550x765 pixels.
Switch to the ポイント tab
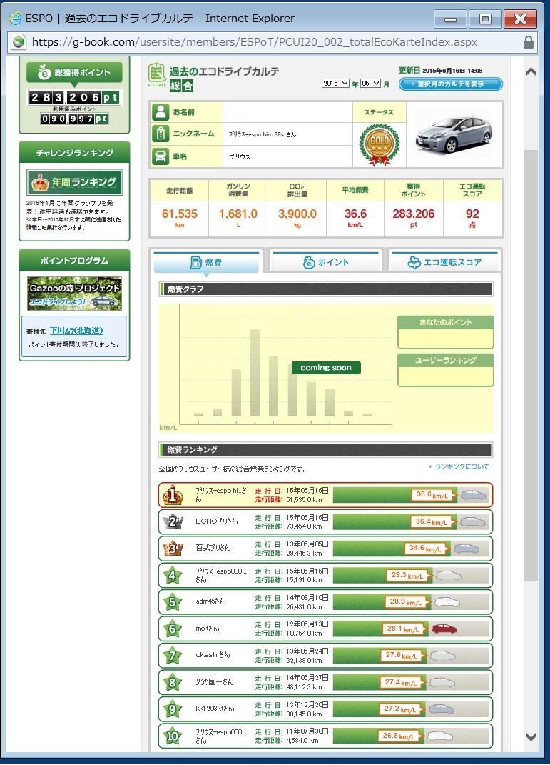[325, 262]
